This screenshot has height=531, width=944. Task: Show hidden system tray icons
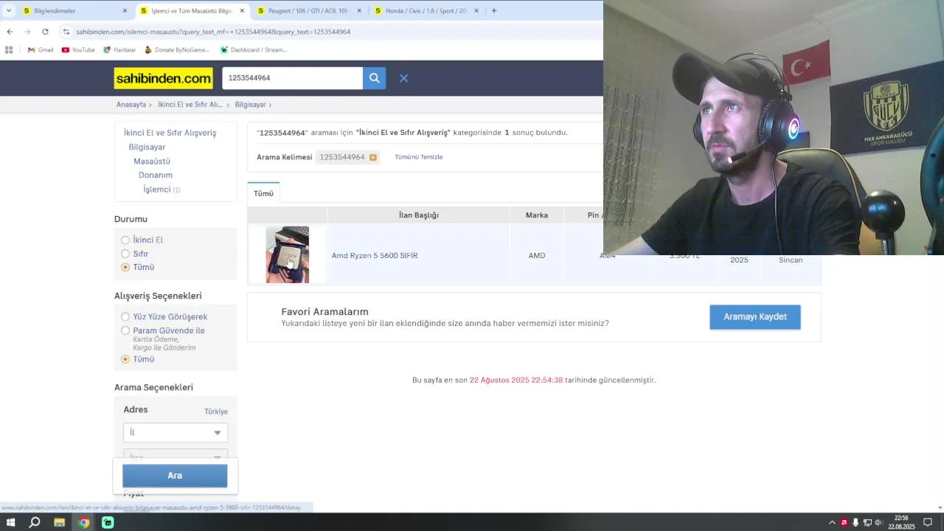833,522
